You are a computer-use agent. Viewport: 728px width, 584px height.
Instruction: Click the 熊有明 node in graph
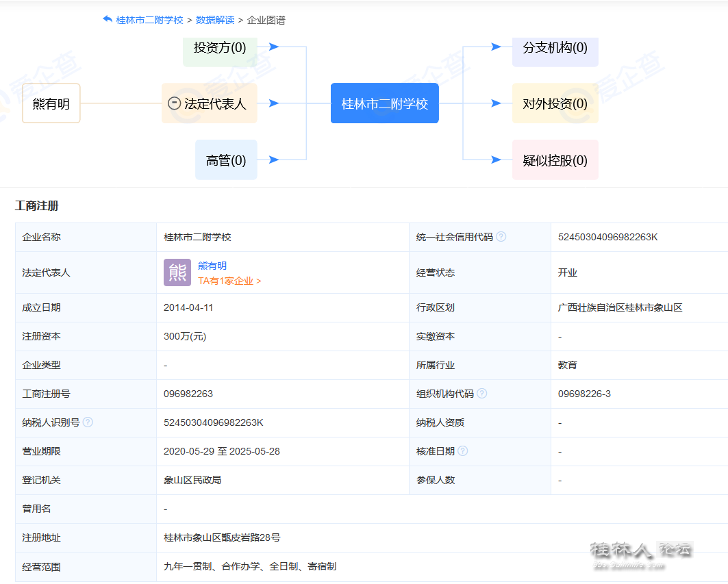(51, 103)
